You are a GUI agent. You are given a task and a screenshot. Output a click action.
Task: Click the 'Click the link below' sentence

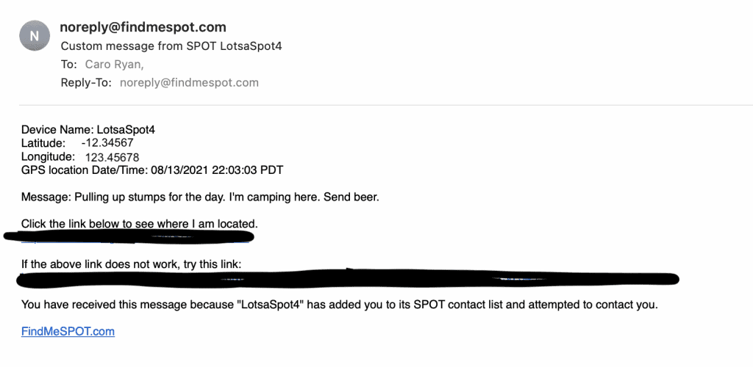click(x=140, y=224)
